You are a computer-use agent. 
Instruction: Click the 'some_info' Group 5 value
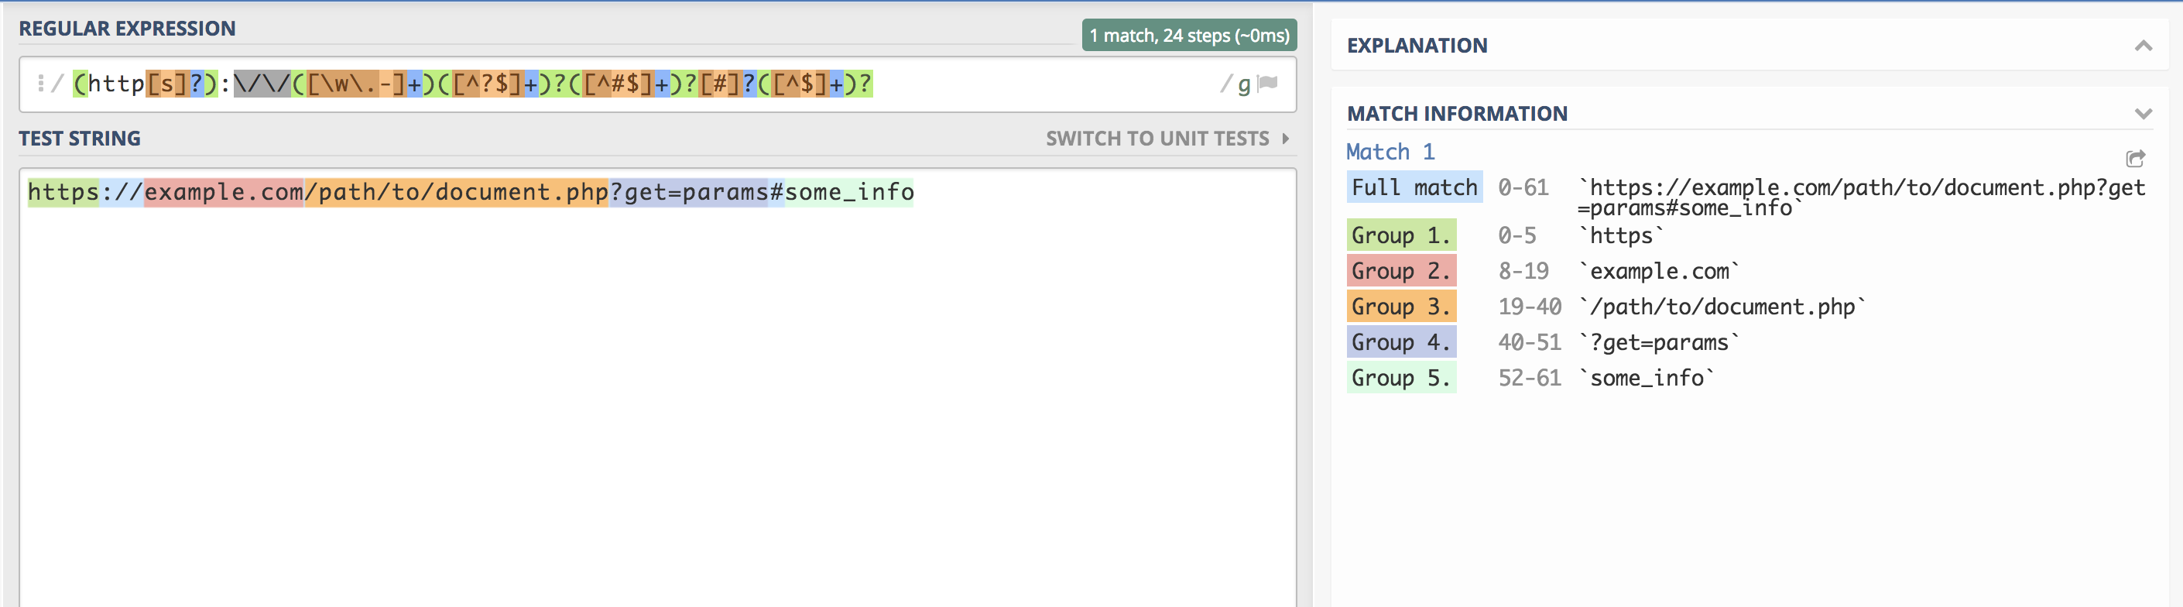tap(1647, 377)
